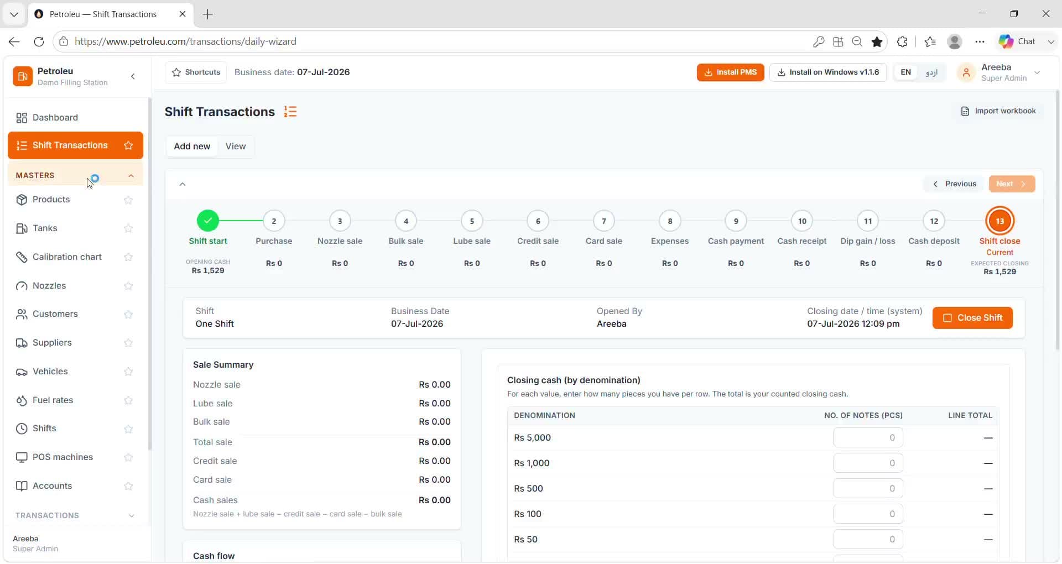The image size is (1062, 564).
Task: Click the orange list icon beside Shift Transactions
Action: tap(290, 112)
